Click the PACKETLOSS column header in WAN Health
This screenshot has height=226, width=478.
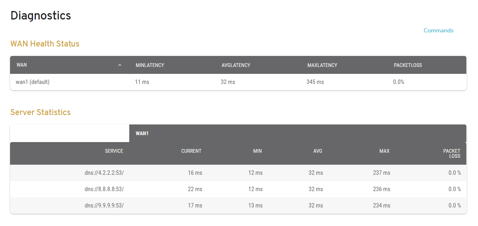(408, 65)
